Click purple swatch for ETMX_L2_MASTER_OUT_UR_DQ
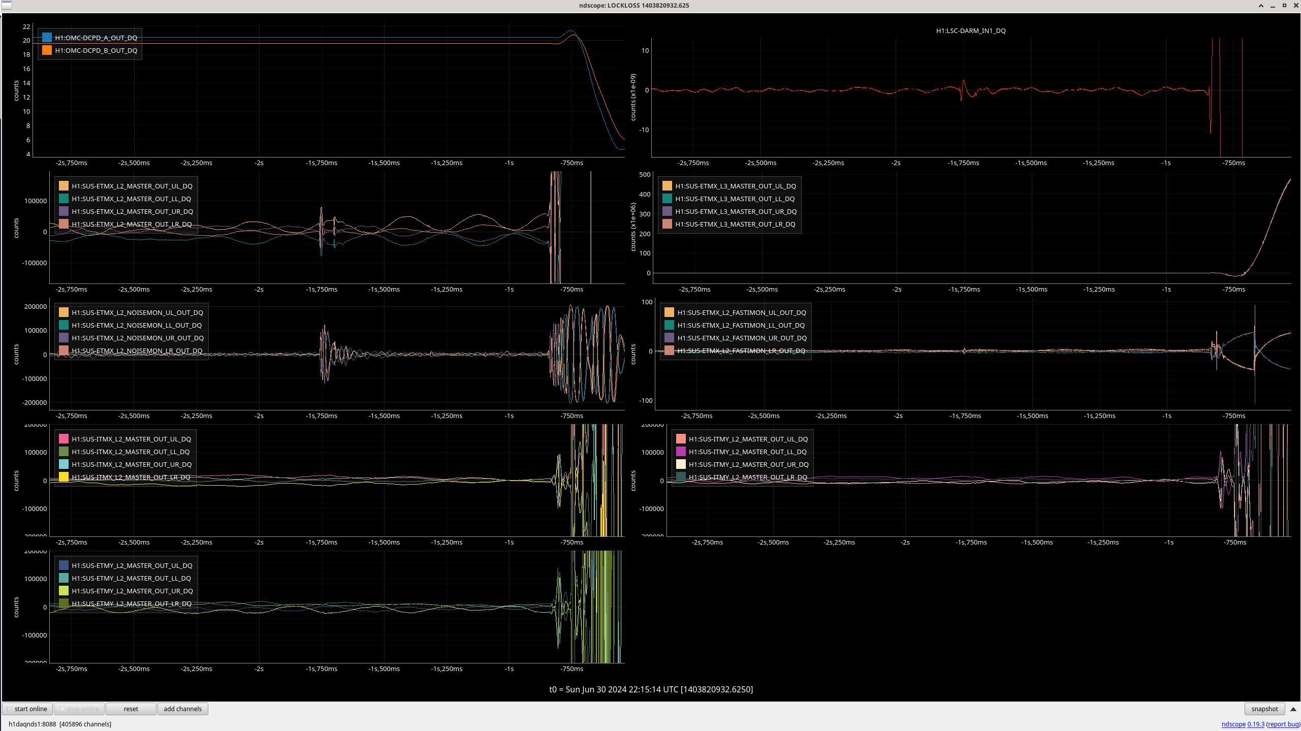Screen dimensions: 1301x731 tap(64, 211)
